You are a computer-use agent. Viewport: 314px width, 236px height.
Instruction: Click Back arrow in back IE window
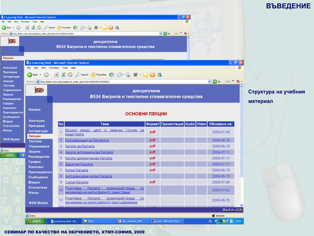4,27
